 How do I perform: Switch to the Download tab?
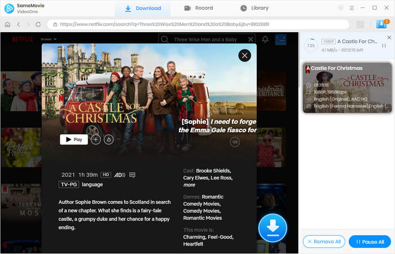(x=143, y=8)
